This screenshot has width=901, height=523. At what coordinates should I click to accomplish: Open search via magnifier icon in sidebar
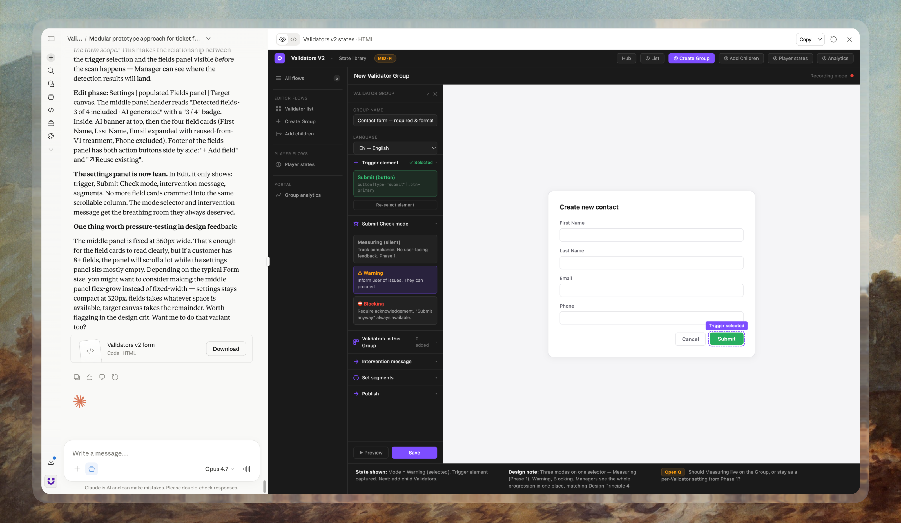51,71
